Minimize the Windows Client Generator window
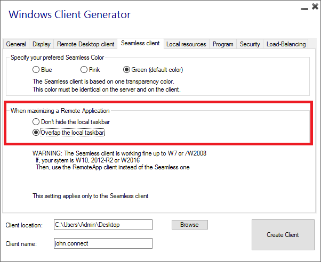321x262 pixels. click(303, 9)
